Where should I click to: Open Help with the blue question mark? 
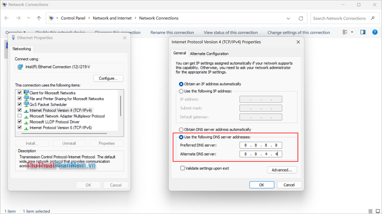coord(375,32)
